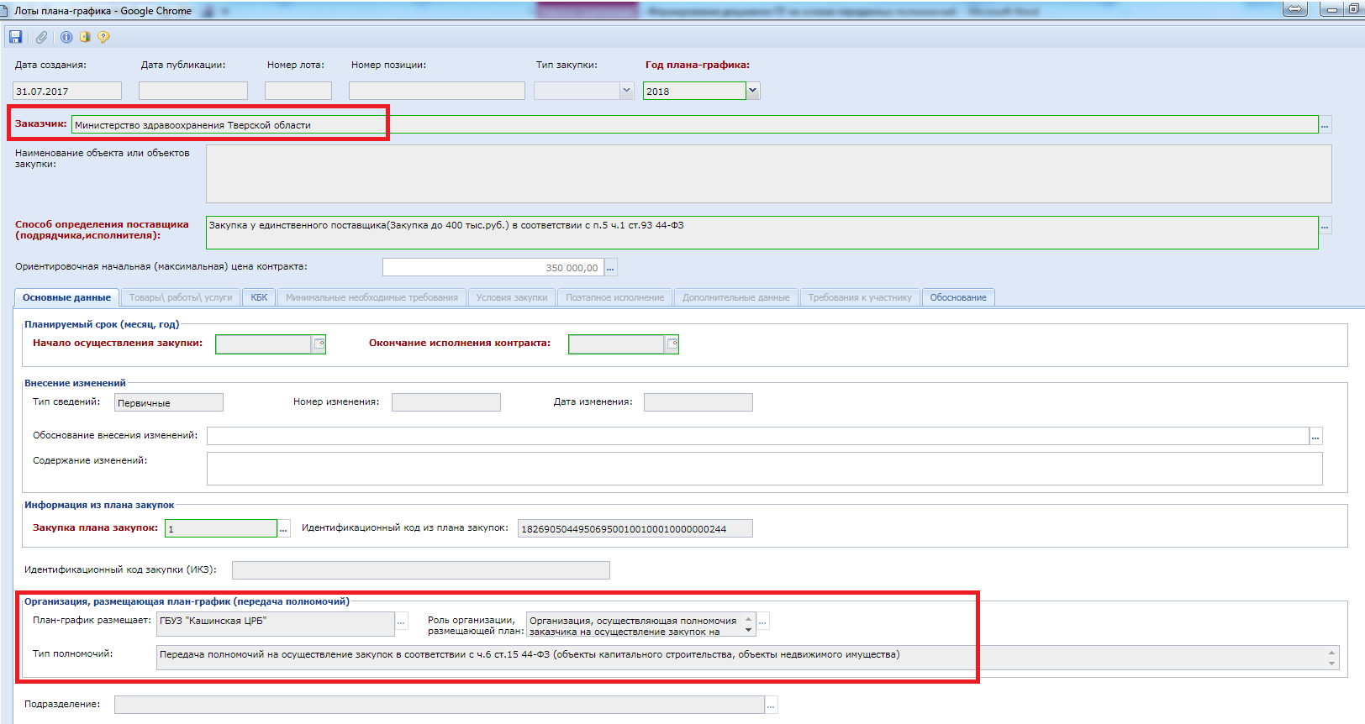The image size is (1365, 724).
Task: Open calendar for Начало осуществления закупки
Action: click(x=319, y=344)
